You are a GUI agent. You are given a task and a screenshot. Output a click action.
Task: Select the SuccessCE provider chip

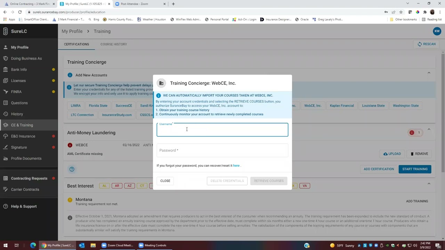point(124,106)
